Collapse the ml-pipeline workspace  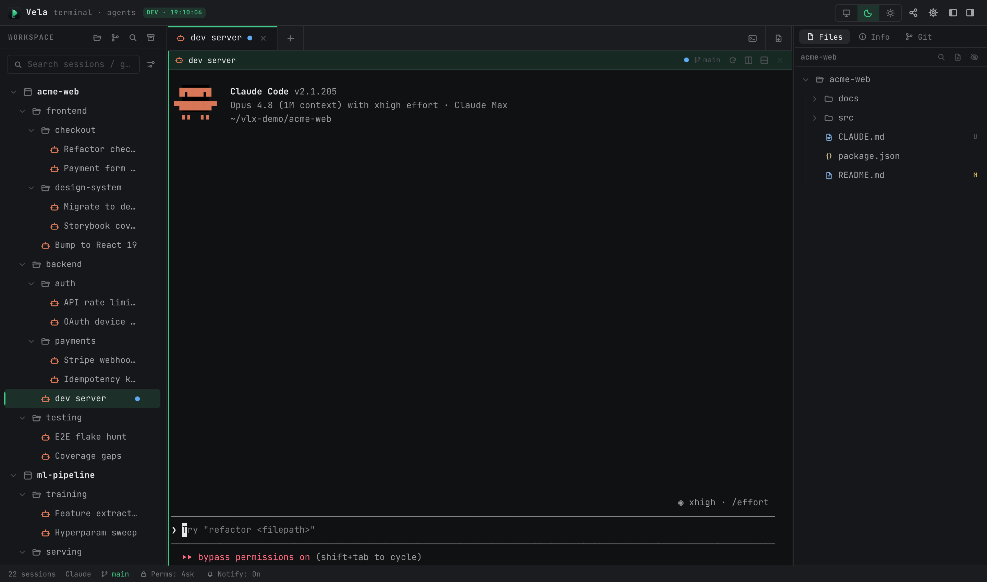13,475
